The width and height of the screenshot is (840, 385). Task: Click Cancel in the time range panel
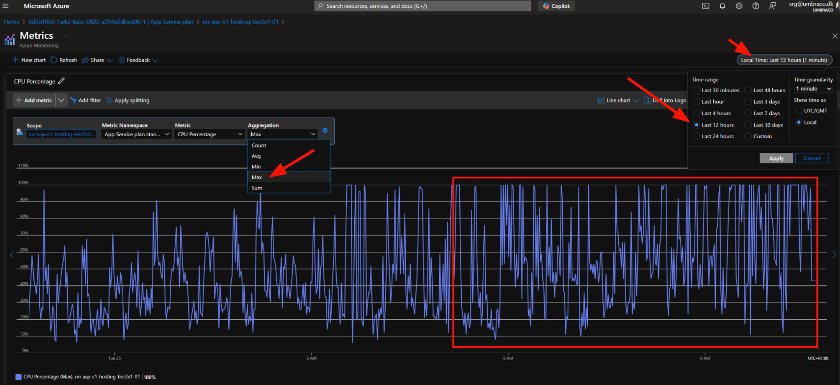click(812, 158)
